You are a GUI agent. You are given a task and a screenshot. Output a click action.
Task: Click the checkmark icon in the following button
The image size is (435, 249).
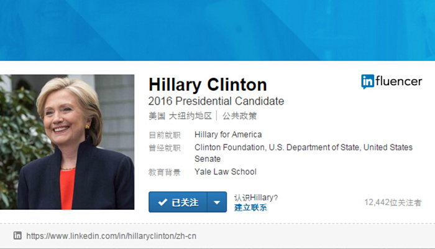(163, 202)
